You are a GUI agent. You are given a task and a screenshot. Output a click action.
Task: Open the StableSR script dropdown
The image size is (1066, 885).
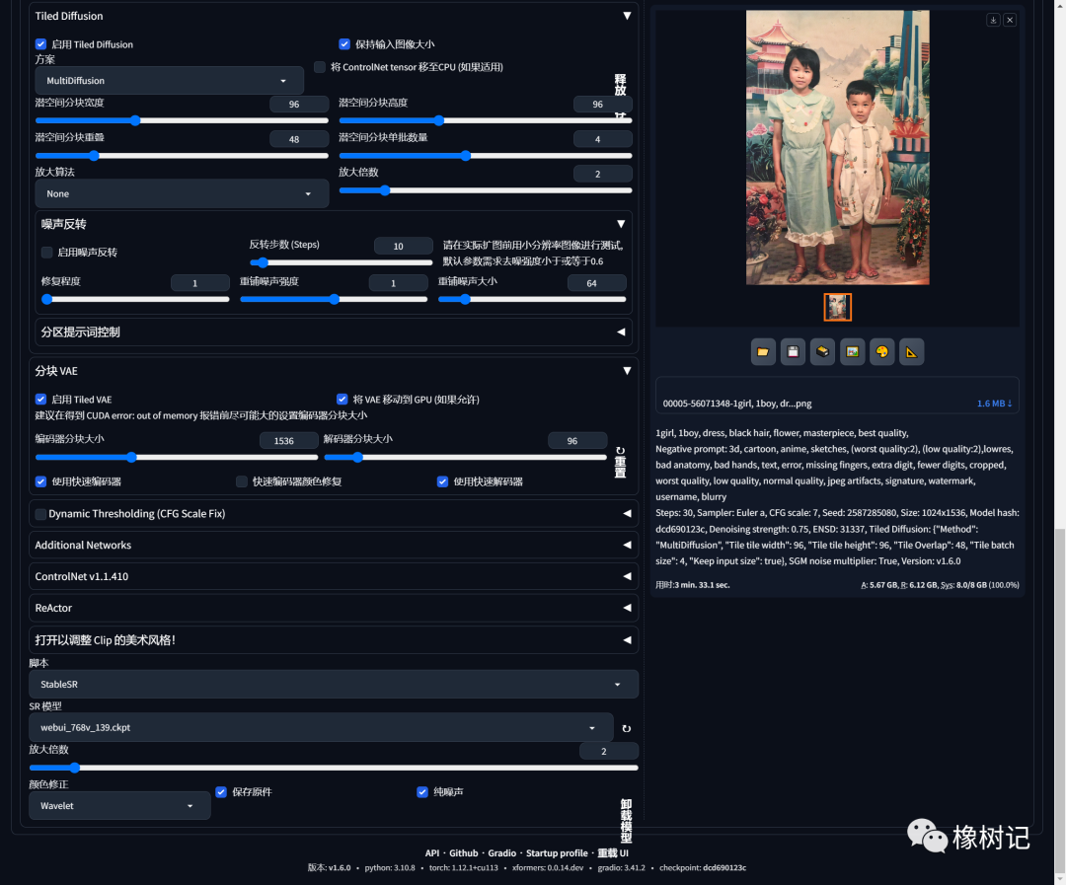pyautogui.click(x=334, y=684)
